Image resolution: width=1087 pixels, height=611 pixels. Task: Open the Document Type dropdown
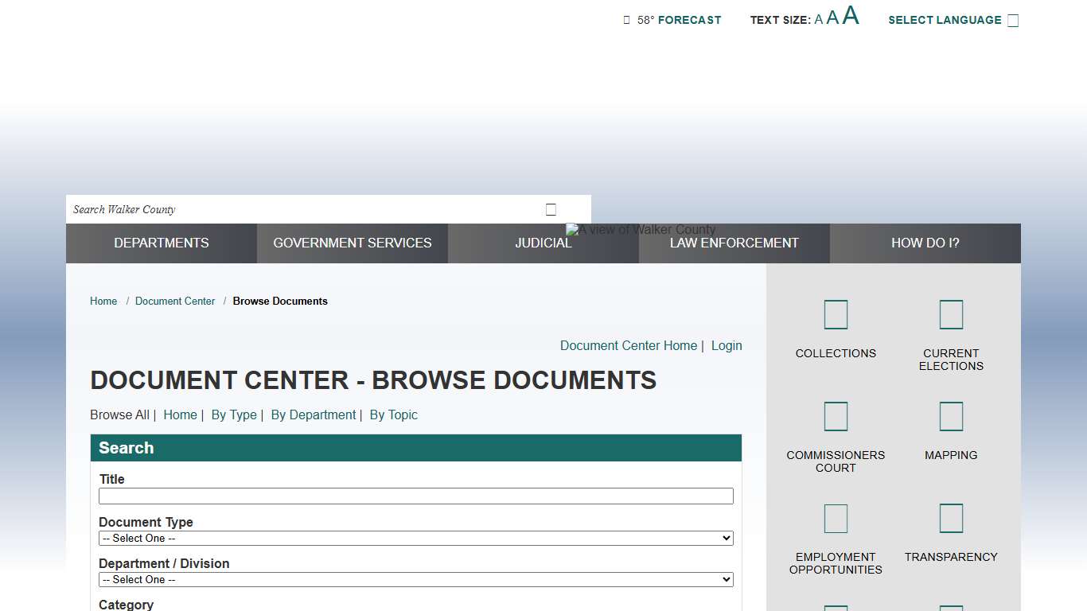(x=415, y=538)
